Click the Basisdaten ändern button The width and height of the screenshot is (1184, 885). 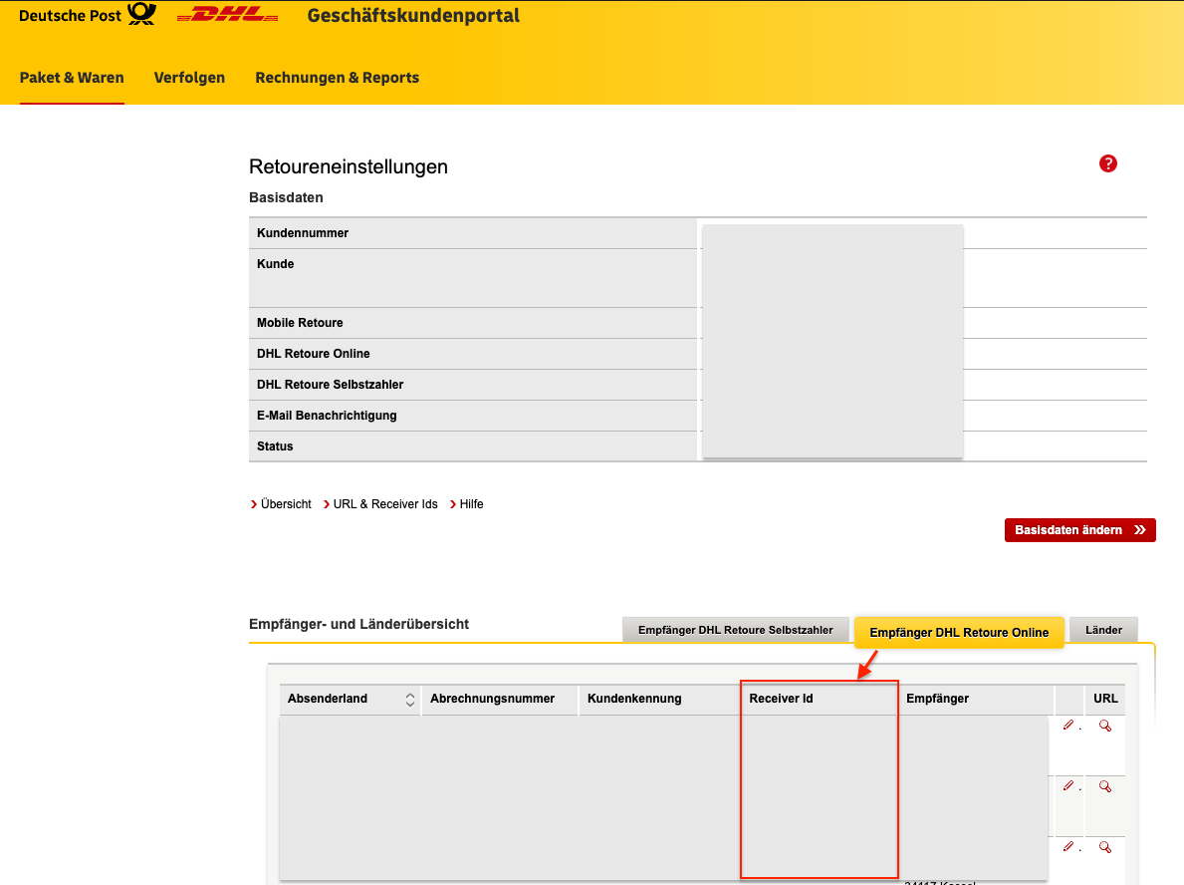[x=1079, y=529]
